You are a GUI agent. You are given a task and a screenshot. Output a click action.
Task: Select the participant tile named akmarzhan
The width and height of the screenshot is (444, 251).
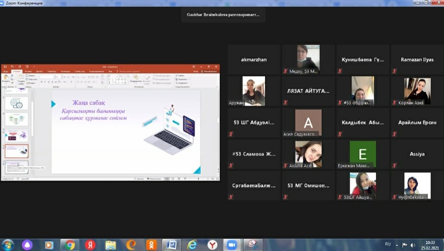(254, 60)
